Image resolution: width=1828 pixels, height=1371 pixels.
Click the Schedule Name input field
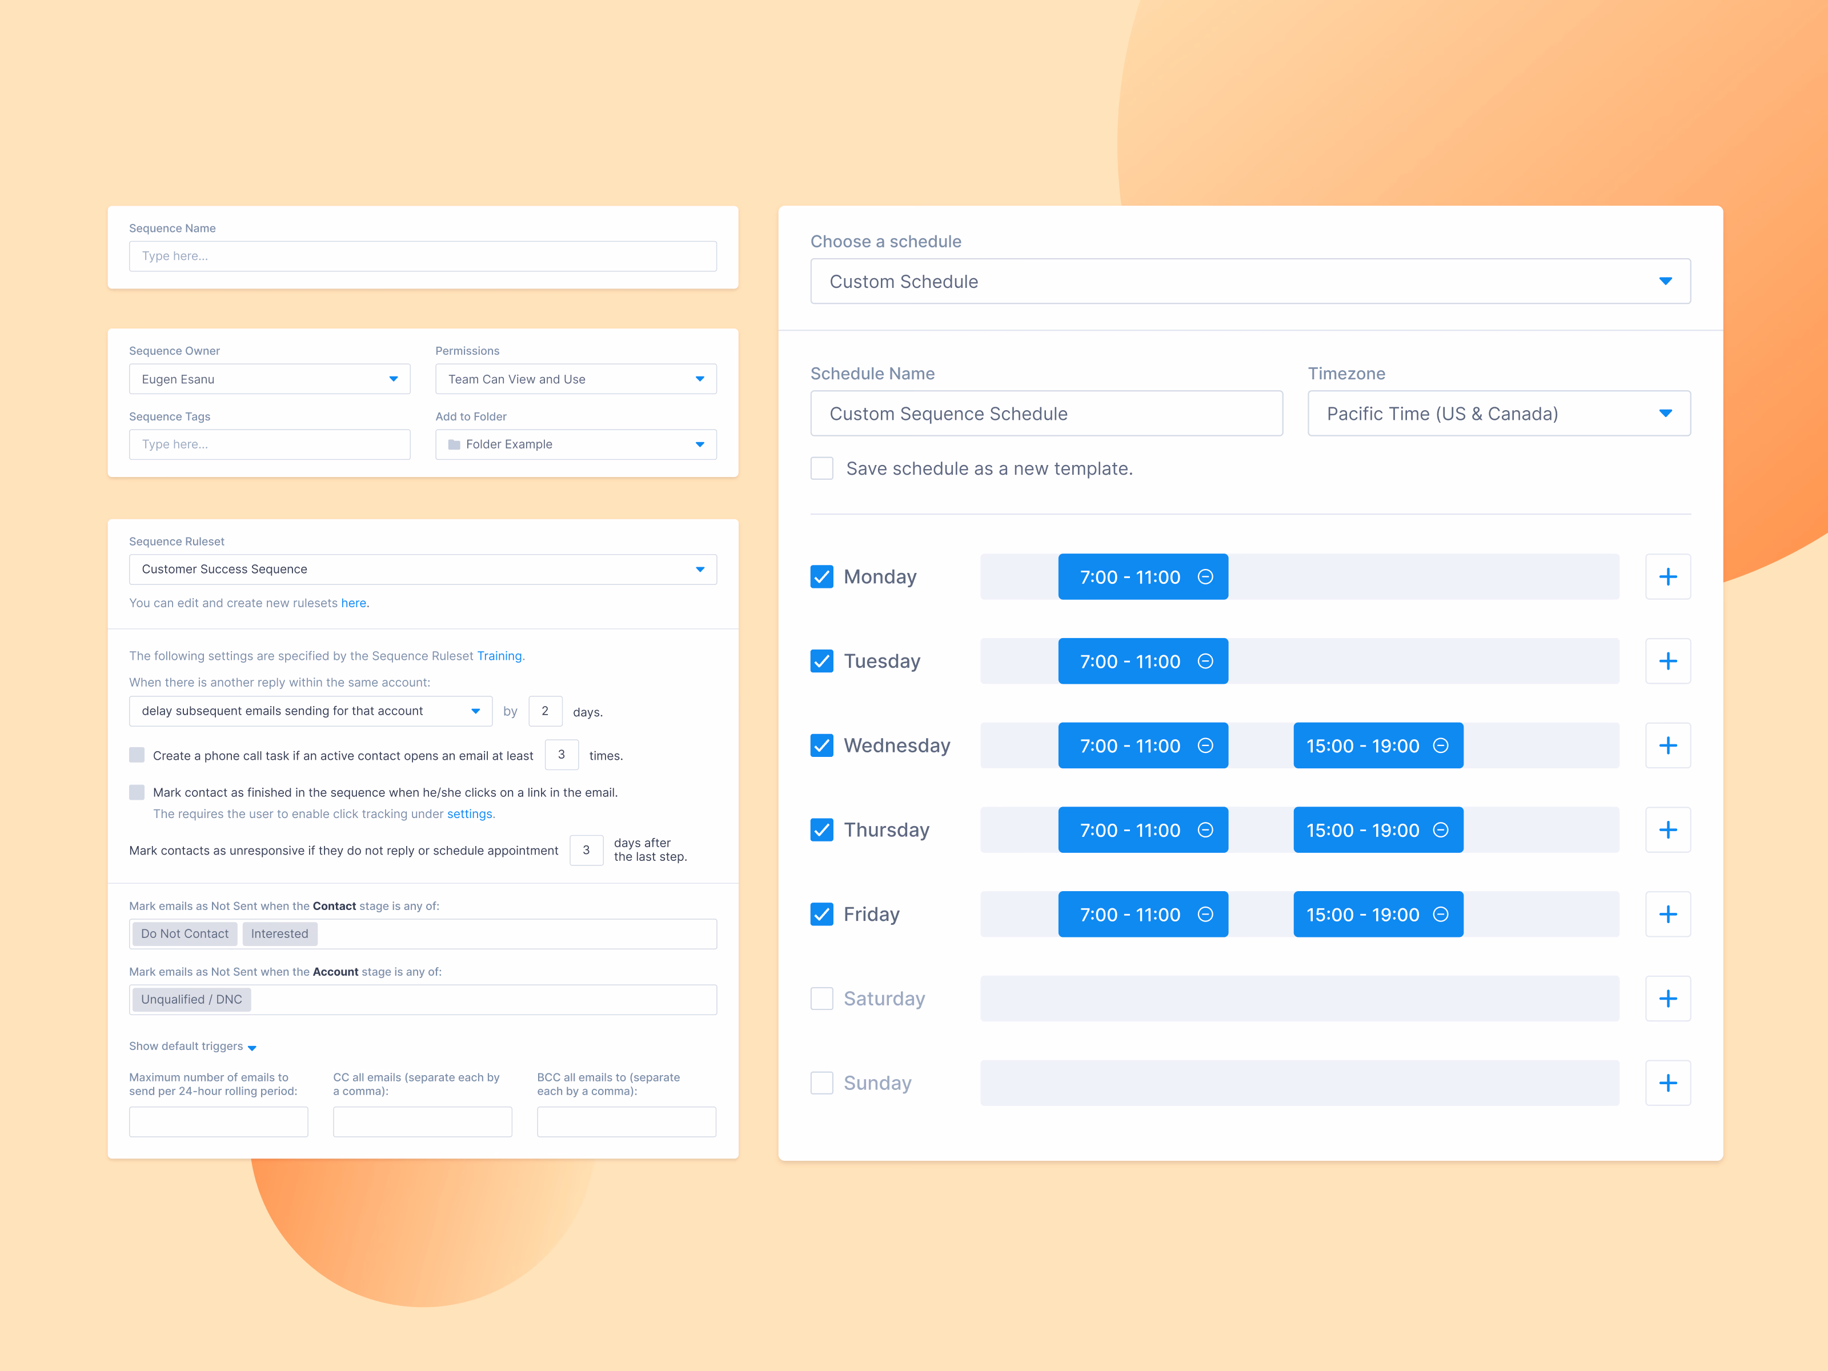click(1046, 413)
